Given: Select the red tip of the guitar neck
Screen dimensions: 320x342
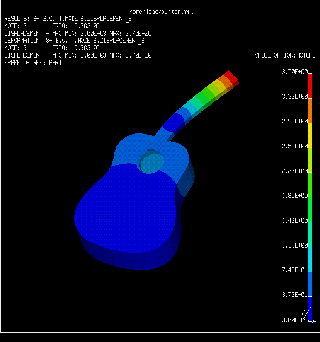Looking at the screenshot, I should pyautogui.click(x=230, y=78).
